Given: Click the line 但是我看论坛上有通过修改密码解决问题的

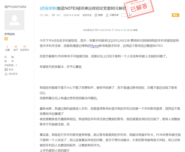Looking at the screenshot, I should (69, 98).
